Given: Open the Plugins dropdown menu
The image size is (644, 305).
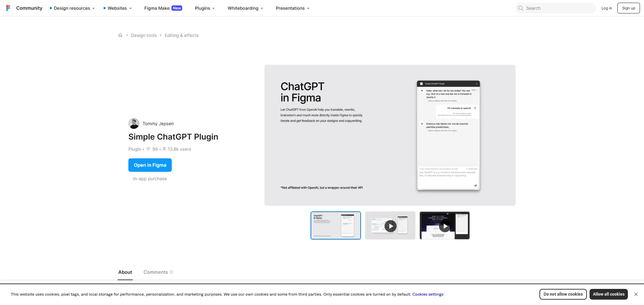Looking at the screenshot, I should pyautogui.click(x=205, y=8).
